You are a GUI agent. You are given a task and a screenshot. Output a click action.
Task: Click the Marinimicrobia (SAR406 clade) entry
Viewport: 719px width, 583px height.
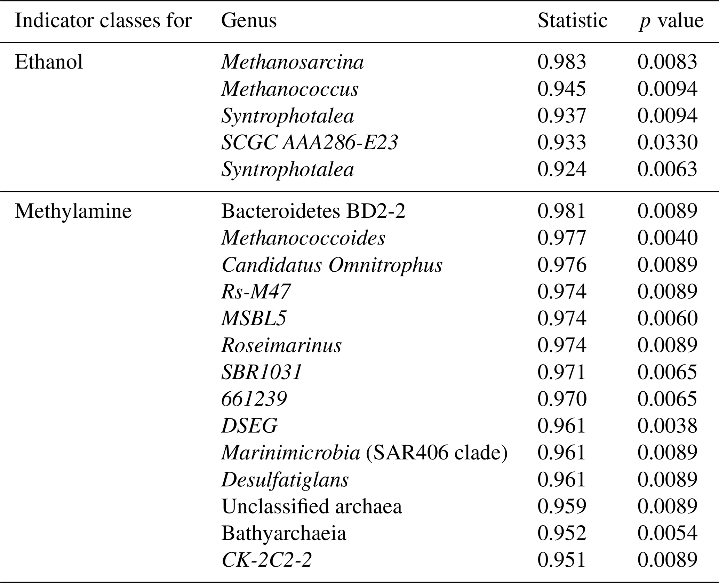click(364, 453)
